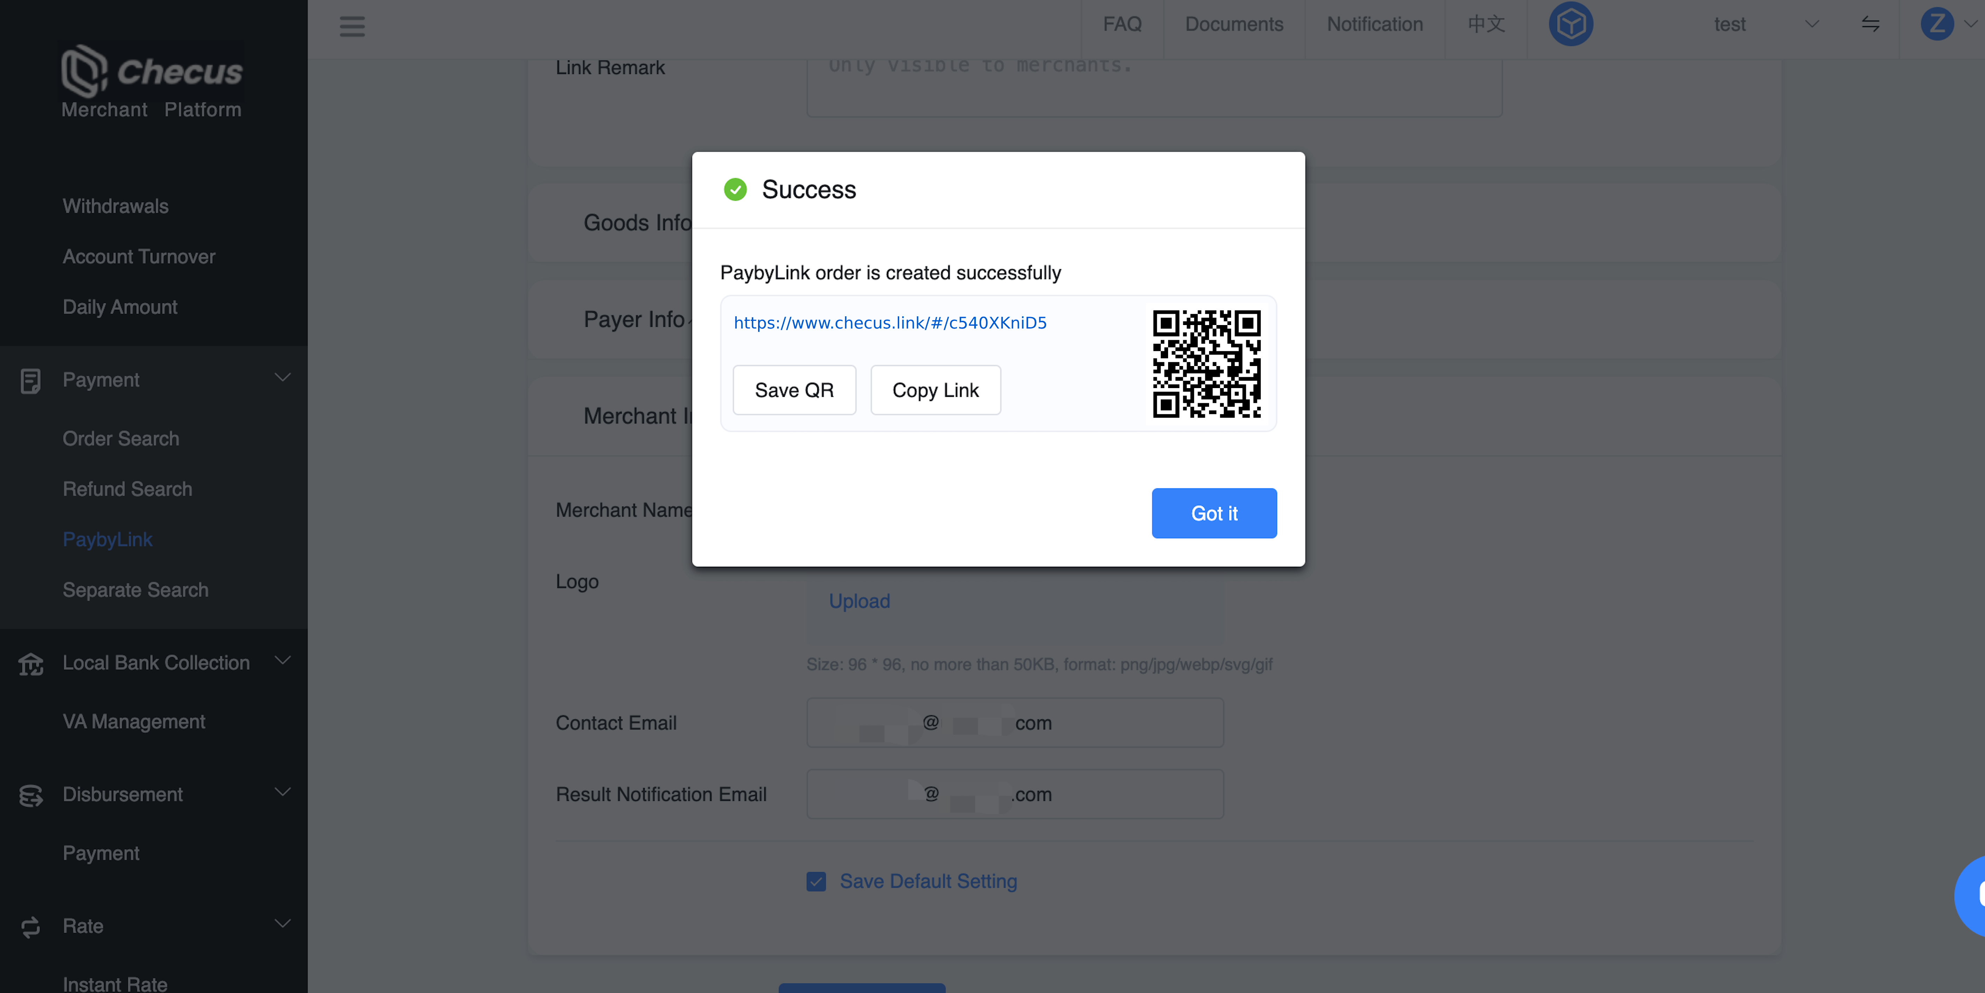Click the Rate exchange arrows icon

click(x=31, y=927)
